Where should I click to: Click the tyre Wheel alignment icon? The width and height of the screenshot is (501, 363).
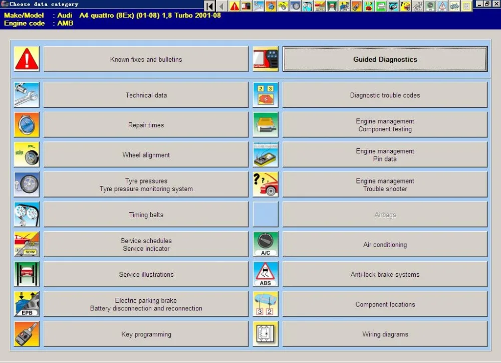pos(26,154)
